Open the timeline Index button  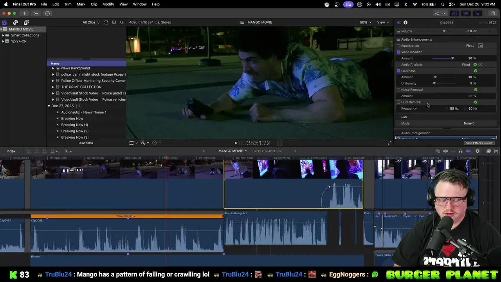point(11,151)
